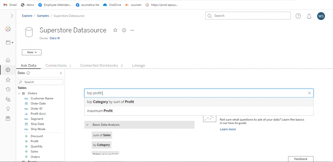Screen dimensions: 333x162
Task: Collapse the Orders table in the Data pane
Action: click(19, 93)
